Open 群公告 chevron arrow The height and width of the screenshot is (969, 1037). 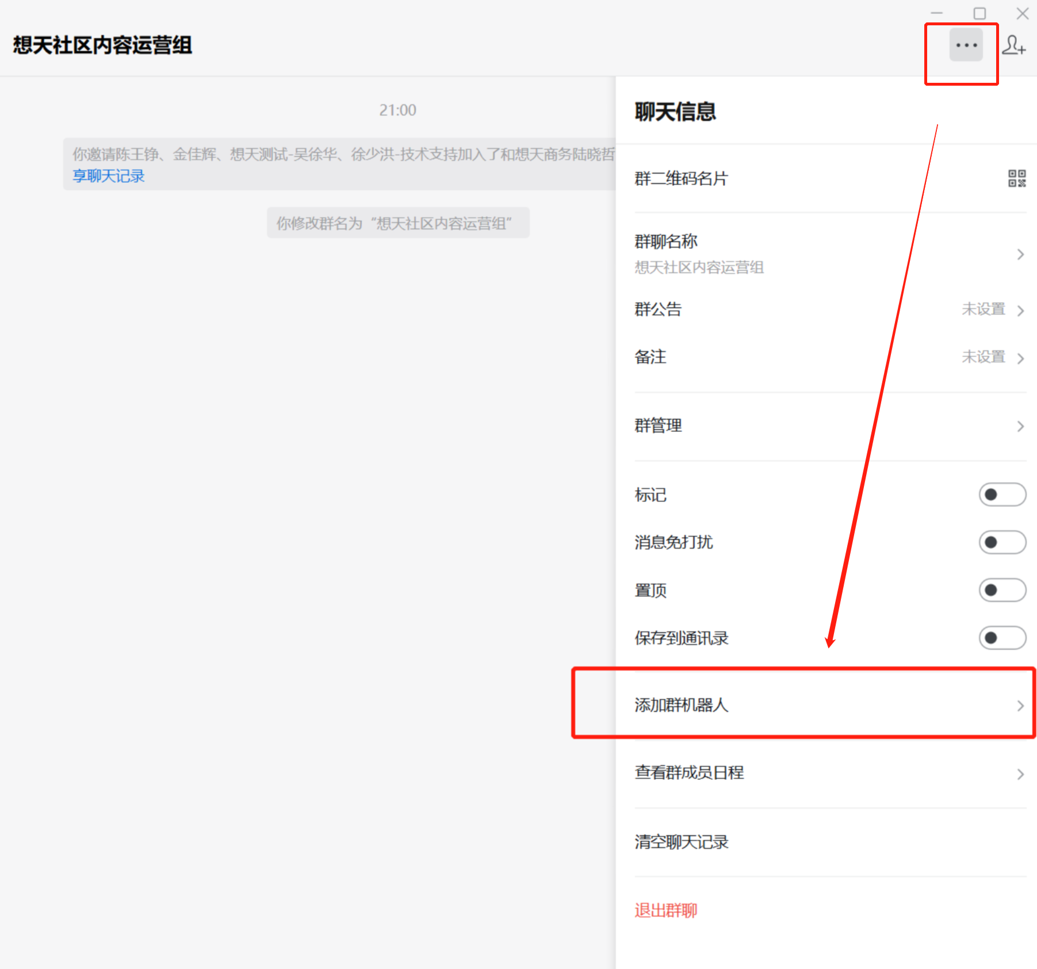click(1020, 311)
